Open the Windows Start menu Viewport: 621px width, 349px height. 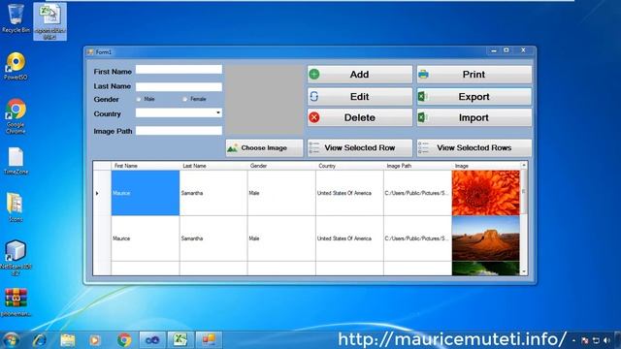pos(11,340)
